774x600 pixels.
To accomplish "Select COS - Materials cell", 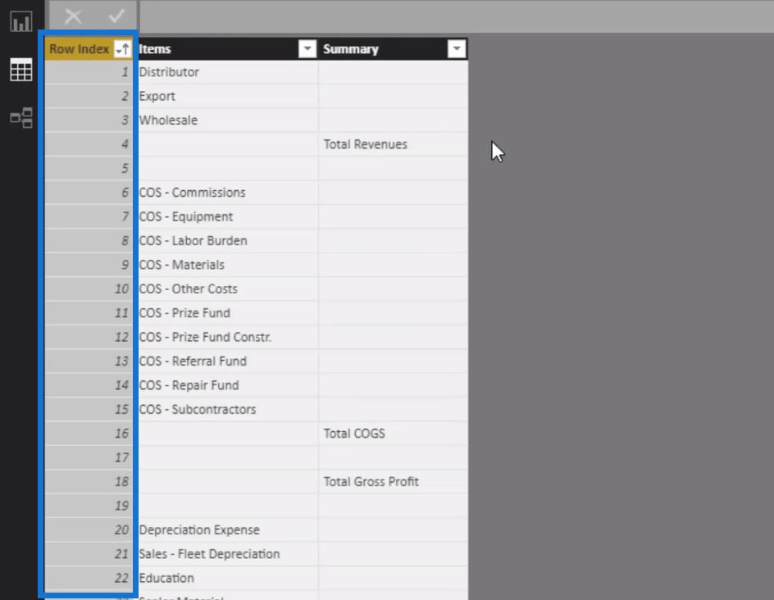I will (x=228, y=265).
